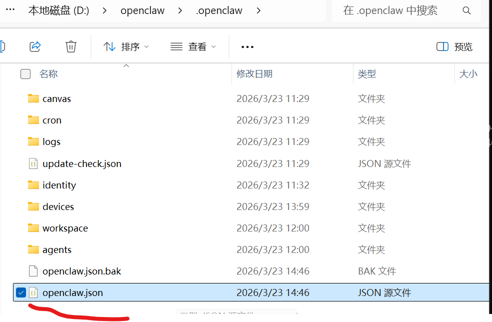Open the Sort (排序) dropdown
492x322 pixels.
[x=126, y=47]
